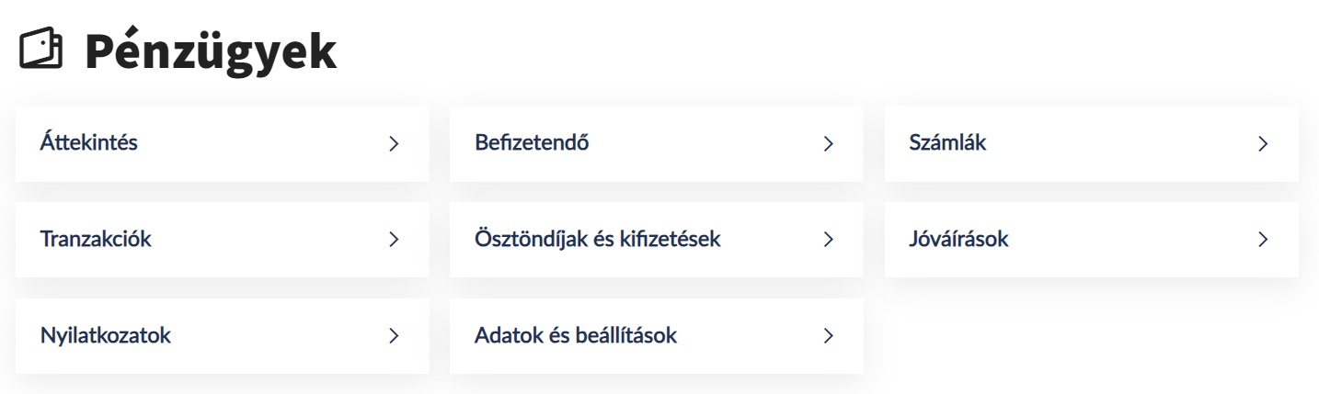Click the Számlák label text
The height and width of the screenshot is (394, 1319).
947,143
